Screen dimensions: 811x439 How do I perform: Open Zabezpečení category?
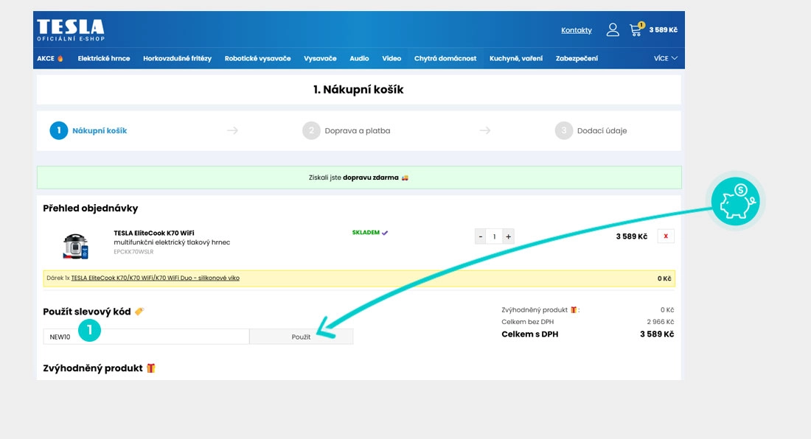(x=577, y=58)
